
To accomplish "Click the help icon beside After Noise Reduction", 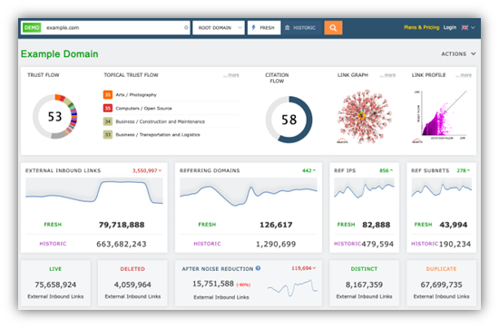I will [258, 268].
